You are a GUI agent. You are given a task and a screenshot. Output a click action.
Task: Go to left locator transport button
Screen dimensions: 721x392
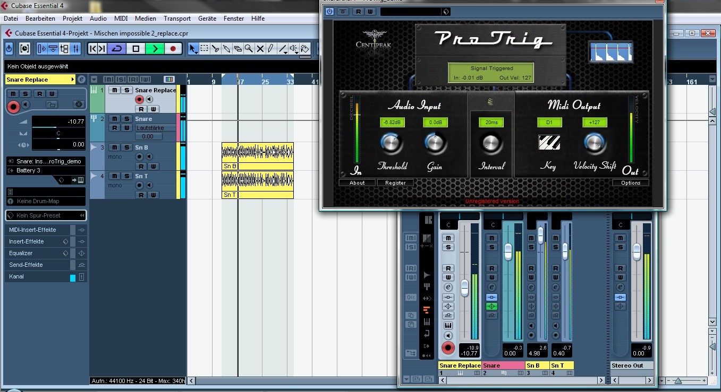pyautogui.click(x=92, y=49)
